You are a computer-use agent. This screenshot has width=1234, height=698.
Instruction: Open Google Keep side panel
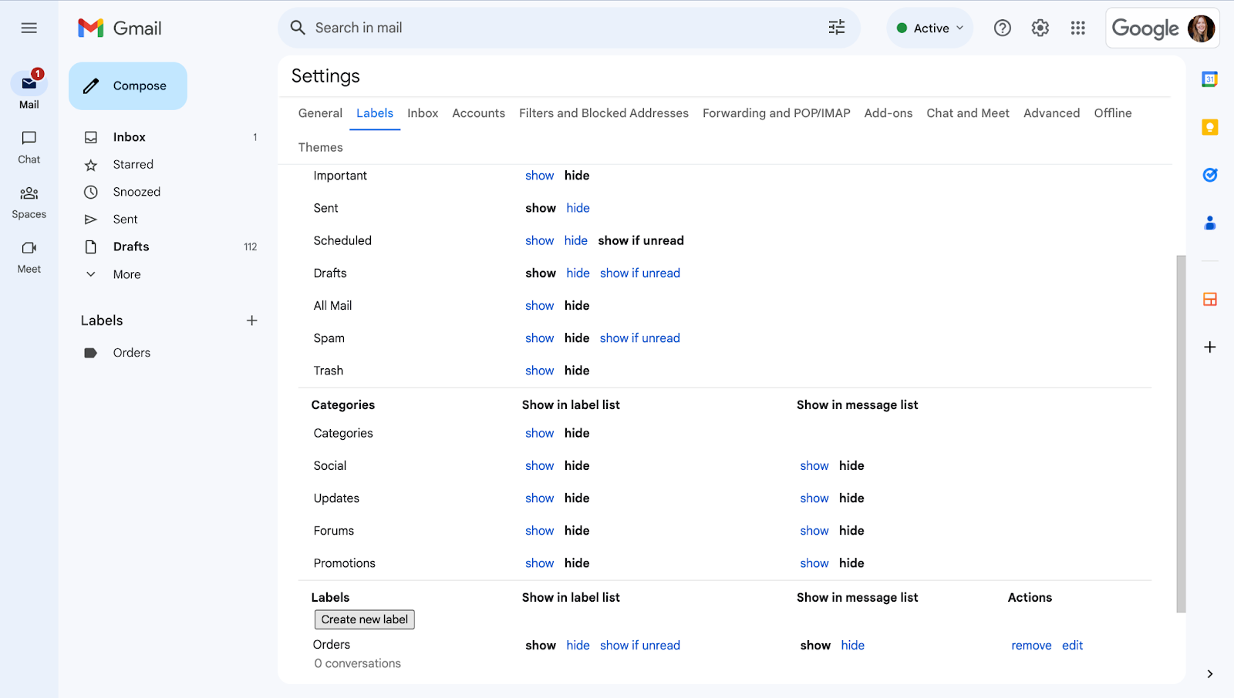click(1210, 127)
